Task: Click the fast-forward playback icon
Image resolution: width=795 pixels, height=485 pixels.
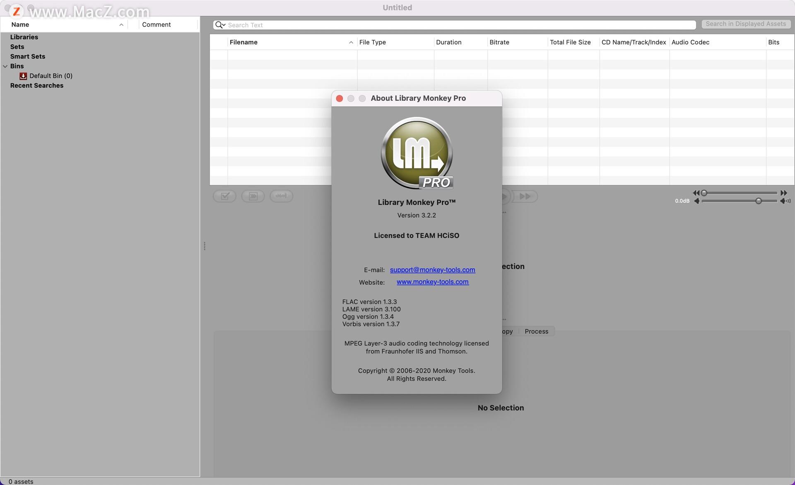Action: (x=523, y=196)
